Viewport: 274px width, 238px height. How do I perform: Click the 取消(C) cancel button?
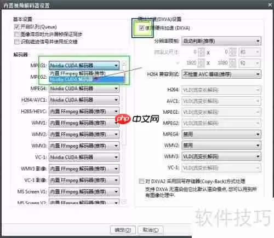click(150, 230)
